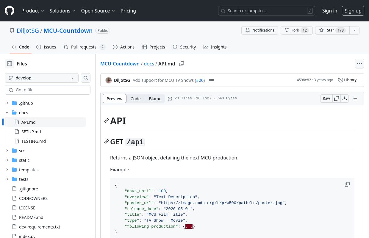Screen dimensions: 369x238
Task: Expand commit message ellipsis
Action: point(211,80)
